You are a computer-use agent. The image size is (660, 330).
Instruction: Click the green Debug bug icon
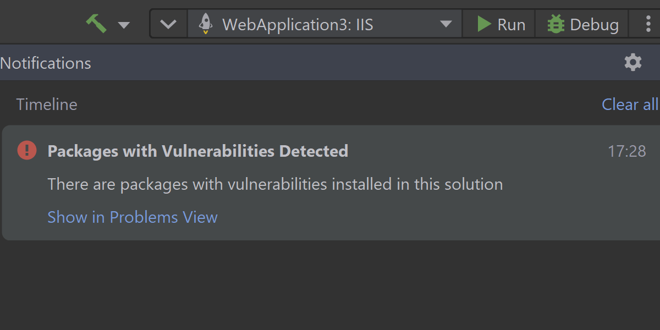pyautogui.click(x=555, y=25)
